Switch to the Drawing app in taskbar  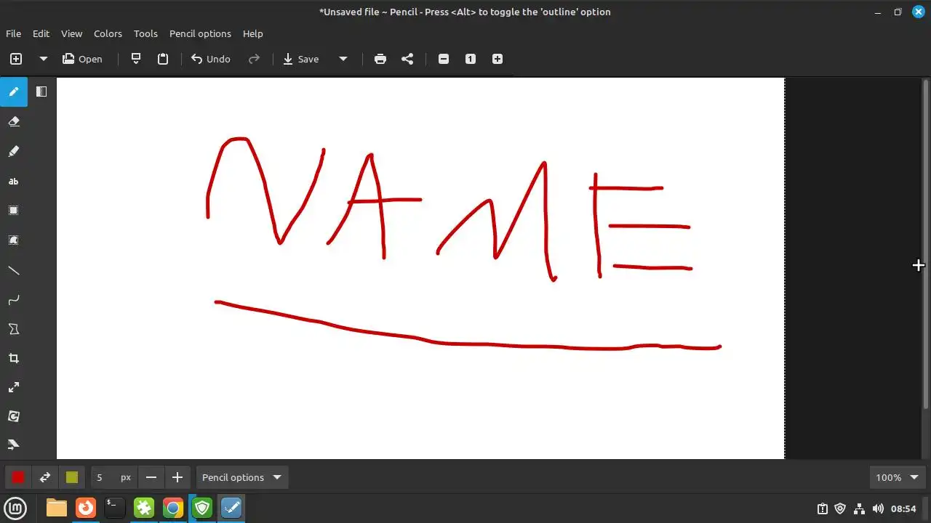click(x=231, y=508)
